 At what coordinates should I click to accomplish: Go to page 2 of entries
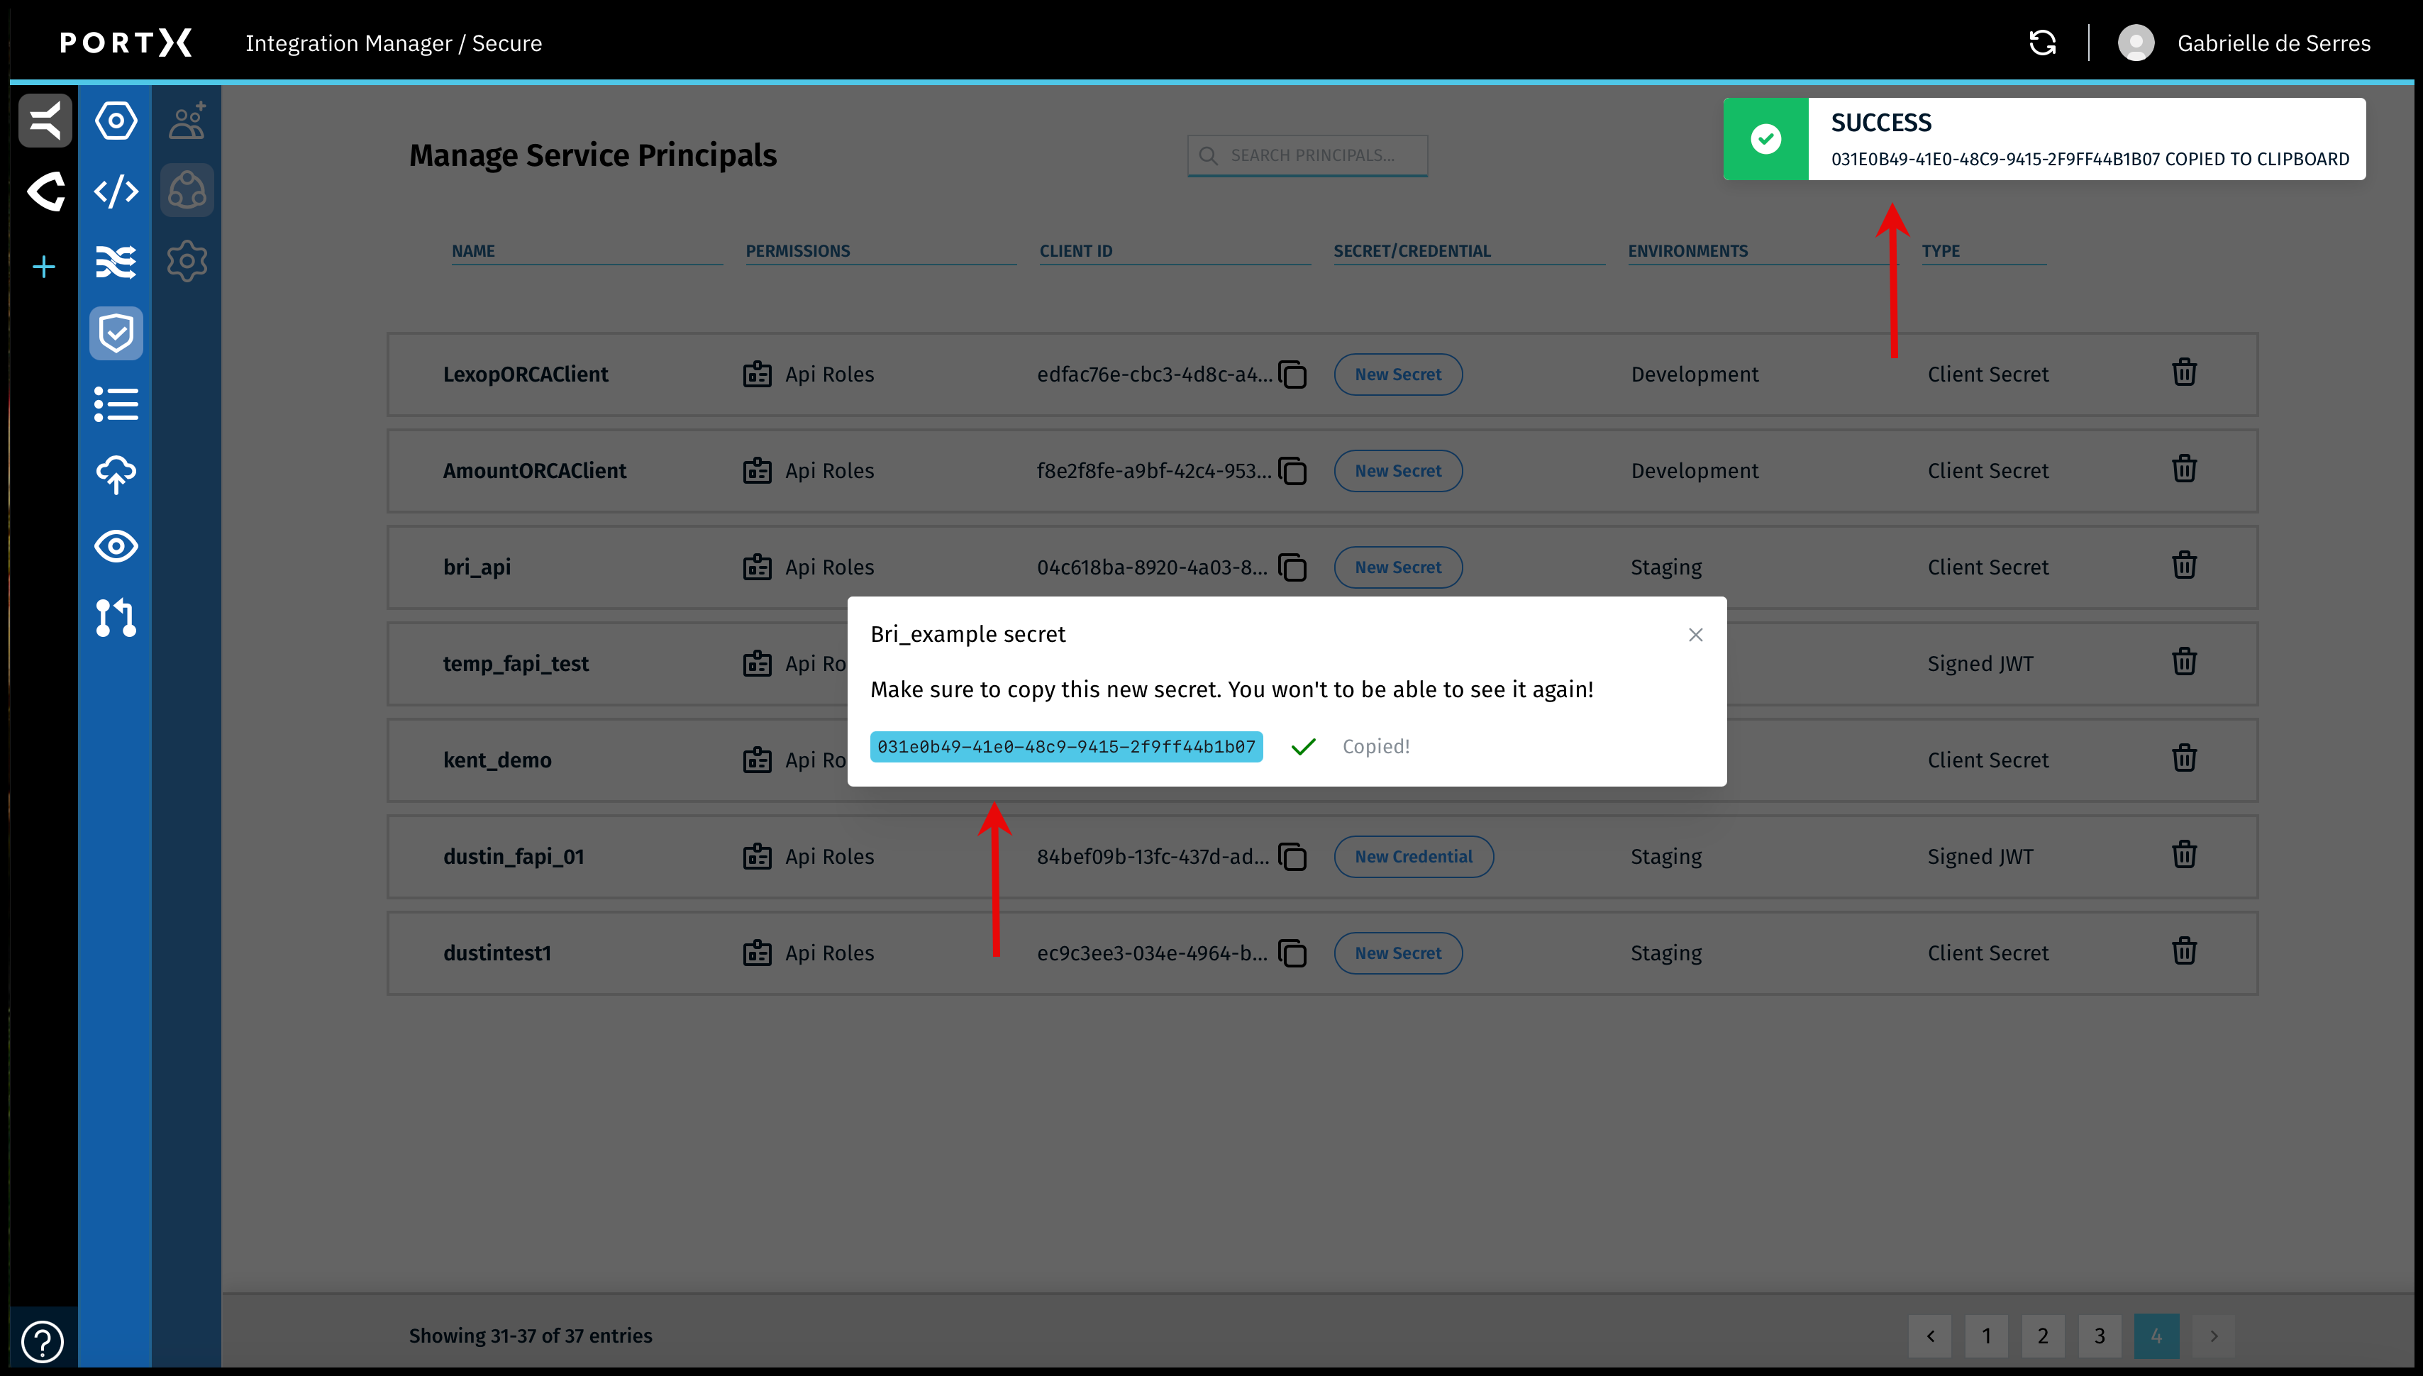[x=2042, y=1336]
